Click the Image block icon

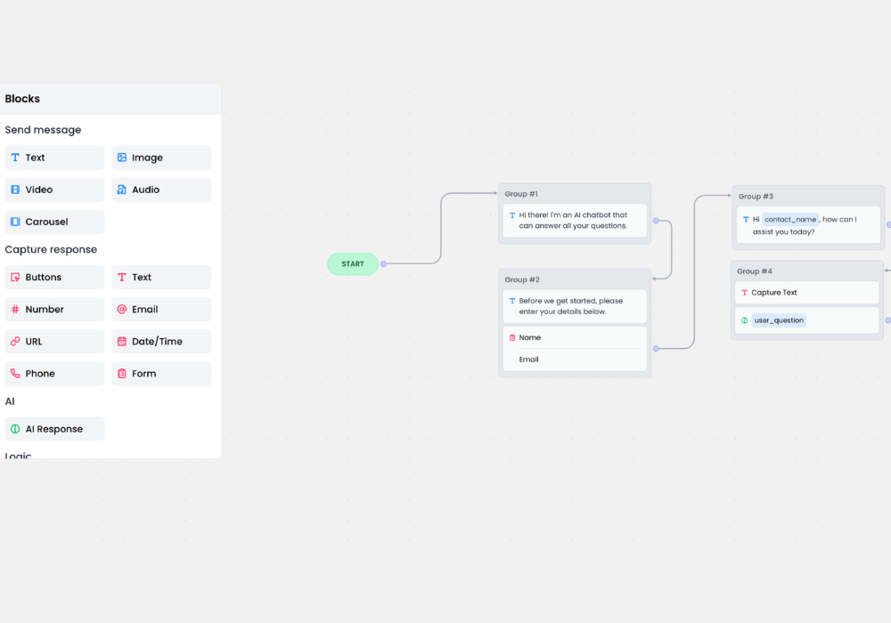121,158
